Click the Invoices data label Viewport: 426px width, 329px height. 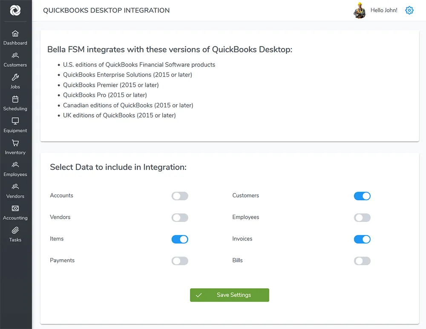click(x=242, y=239)
